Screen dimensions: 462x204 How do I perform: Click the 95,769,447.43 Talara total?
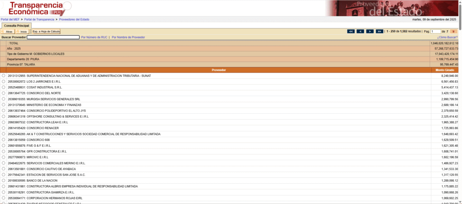click(448, 64)
